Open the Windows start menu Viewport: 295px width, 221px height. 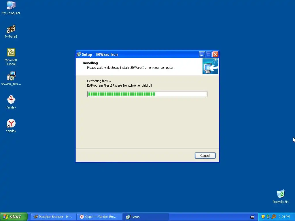[x=14, y=217]
